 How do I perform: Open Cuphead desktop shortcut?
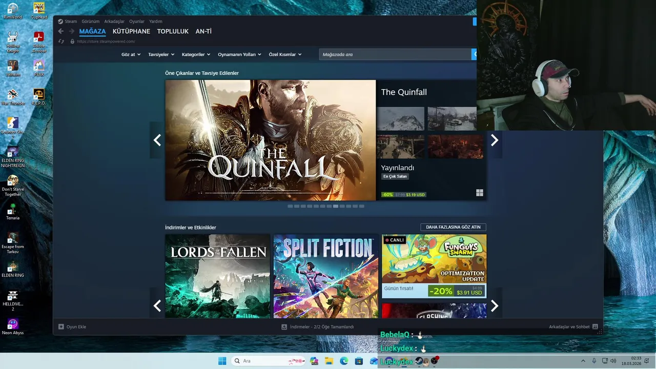click(x=39, y=11)
